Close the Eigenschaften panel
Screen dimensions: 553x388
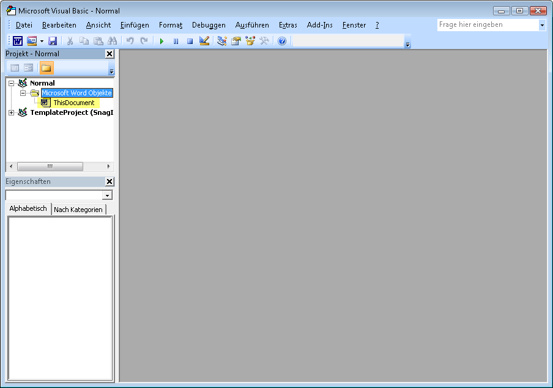click(109, 181)
